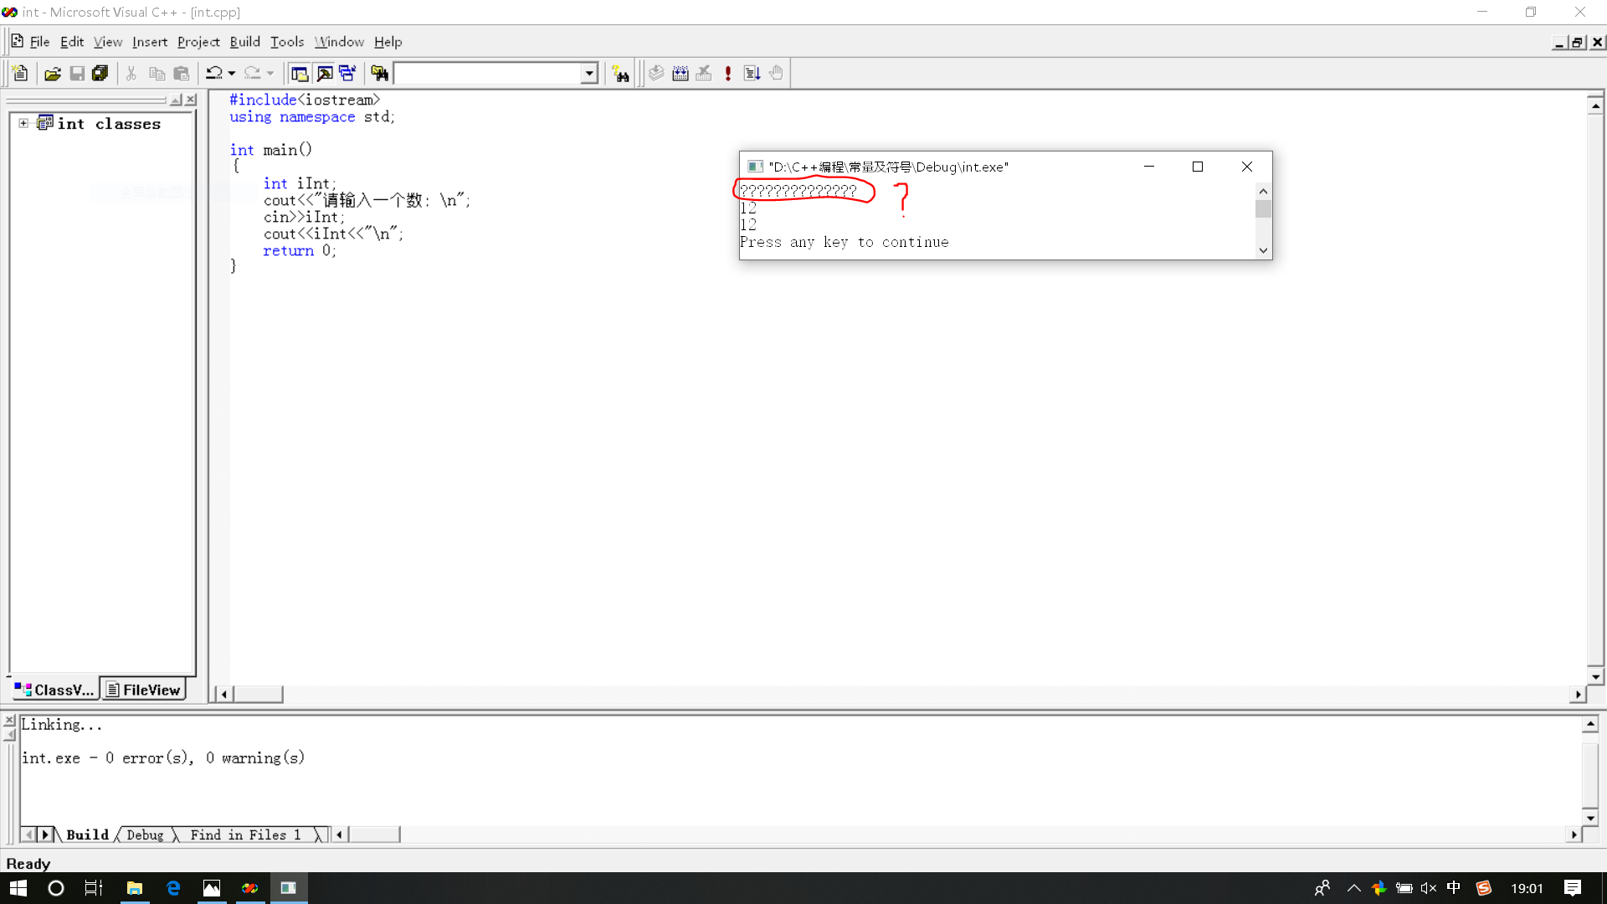Click the editor horizontal scrollbar right arrow
Image resolution: width=1607 pixels, height=904 pixels.
pos(1578,694)
